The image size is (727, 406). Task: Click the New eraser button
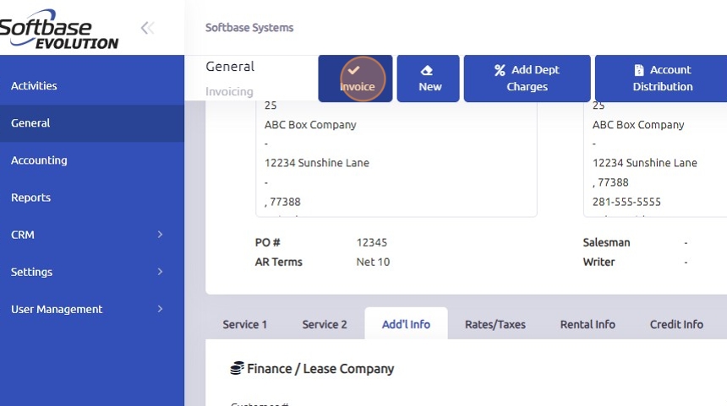tap(429, 78)
